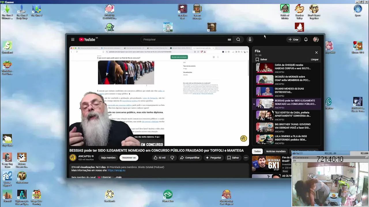Click Seja membro button
The width and height of the screenshot is (369, 207).
pyautogui.click(x=108, y=158)
